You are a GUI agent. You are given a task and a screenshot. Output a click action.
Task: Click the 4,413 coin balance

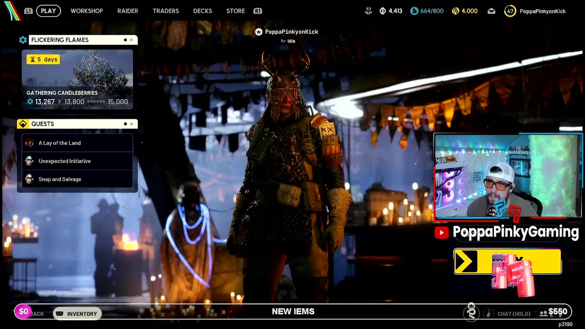click(395, 11)
